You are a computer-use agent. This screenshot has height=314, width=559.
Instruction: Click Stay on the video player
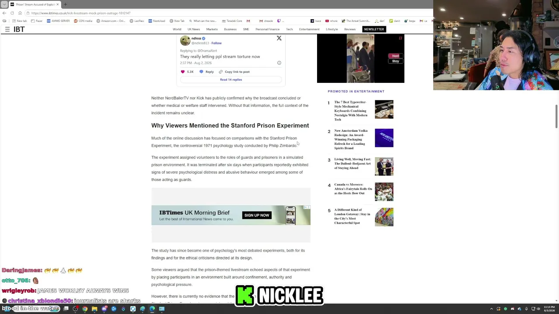pos(395,61)
